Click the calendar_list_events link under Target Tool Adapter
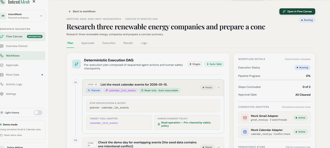Viewport: 330px width, 148px height. point(104,123)
